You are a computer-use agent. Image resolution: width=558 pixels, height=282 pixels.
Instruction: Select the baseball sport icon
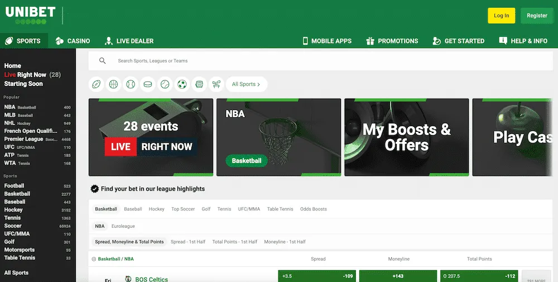point(131,84)
